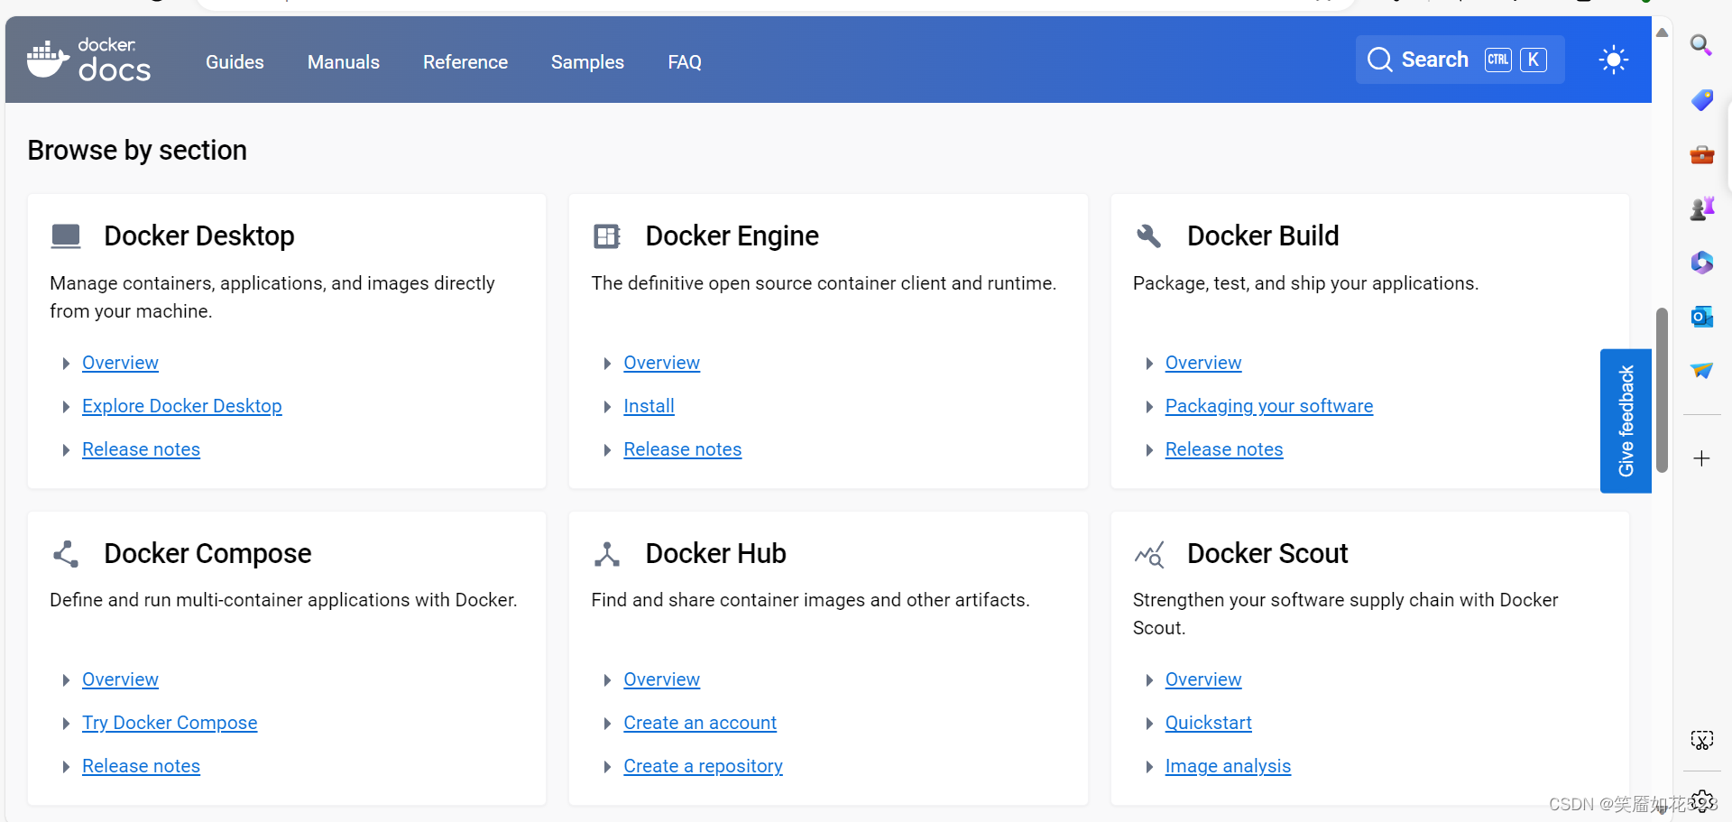Click arrow beside Explore Docker Desktop
The image size is (1732, 822).
pos(66,407)
